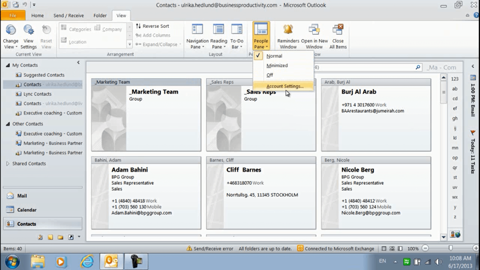The image size is (480, 270).
Task: Open the Navigation Pane dropdown
Action: (197, 36)
